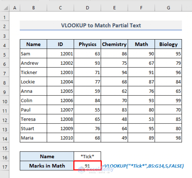Select the cell containing Anna
192x178 pixels.
[x=34, y=91]
